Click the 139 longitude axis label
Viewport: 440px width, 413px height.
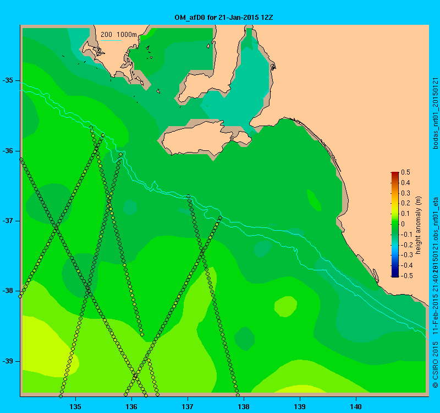pos(300,406)
